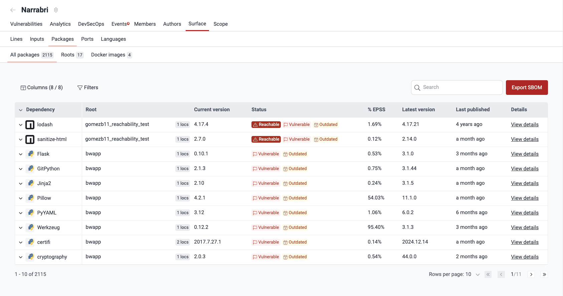563x296 pixels.
Task: Open the Vulnerabilities tab
Action: [x=26, y=24]
